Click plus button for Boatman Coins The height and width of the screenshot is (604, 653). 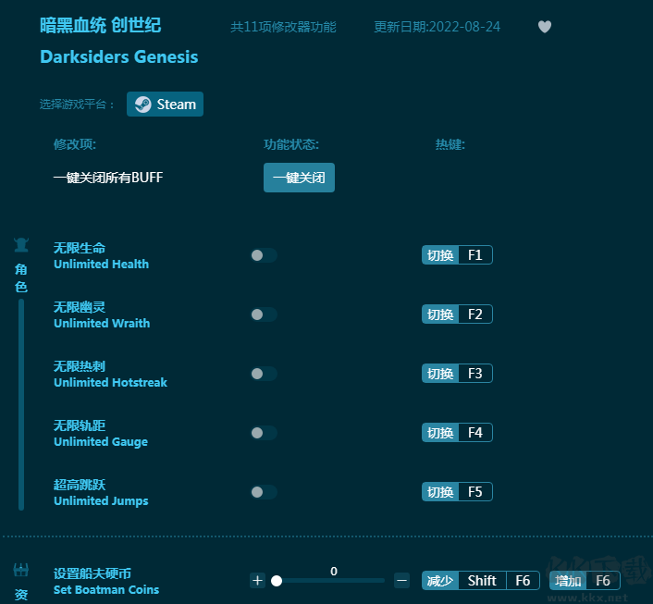257,580
